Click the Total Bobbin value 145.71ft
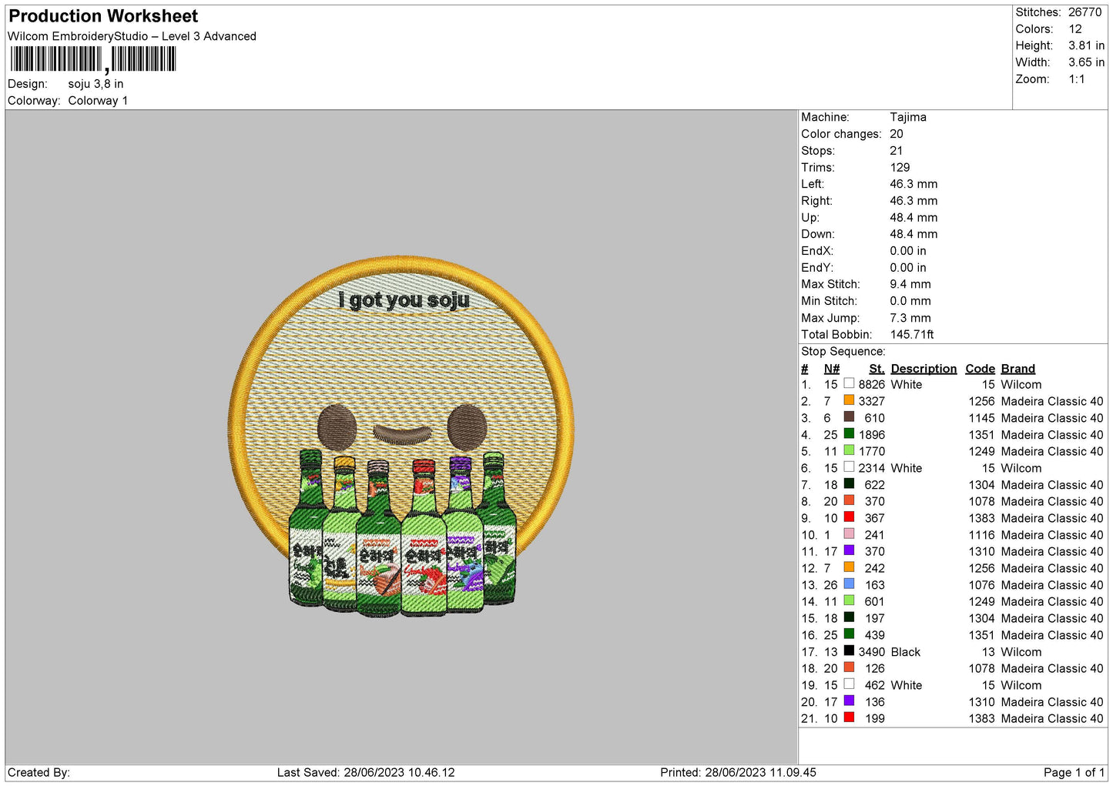 912,334
